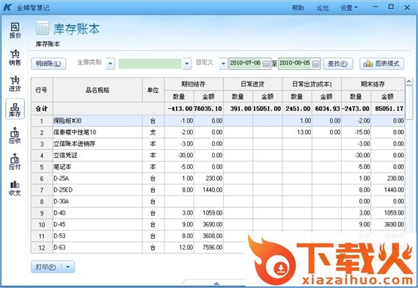Select the 笔记本 row

pyautogui.click(x=218, y=167)
